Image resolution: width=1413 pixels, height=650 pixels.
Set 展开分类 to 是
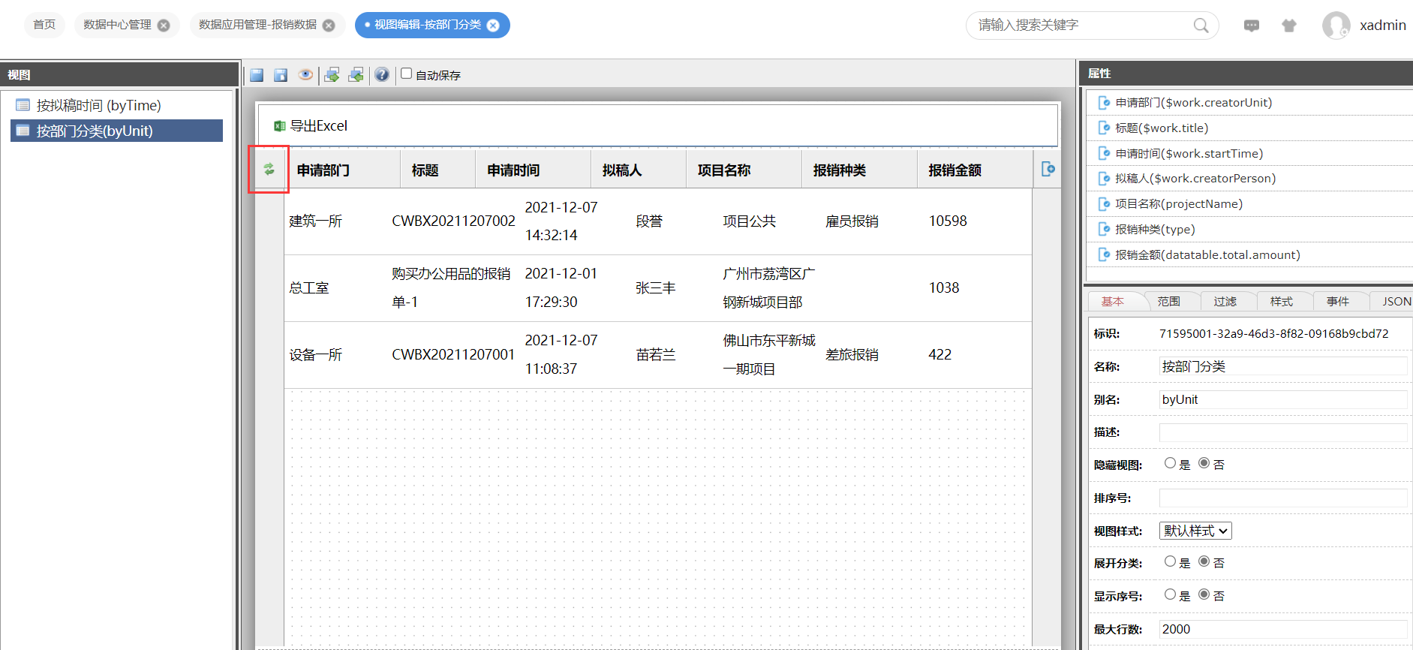click(1170, 561)
